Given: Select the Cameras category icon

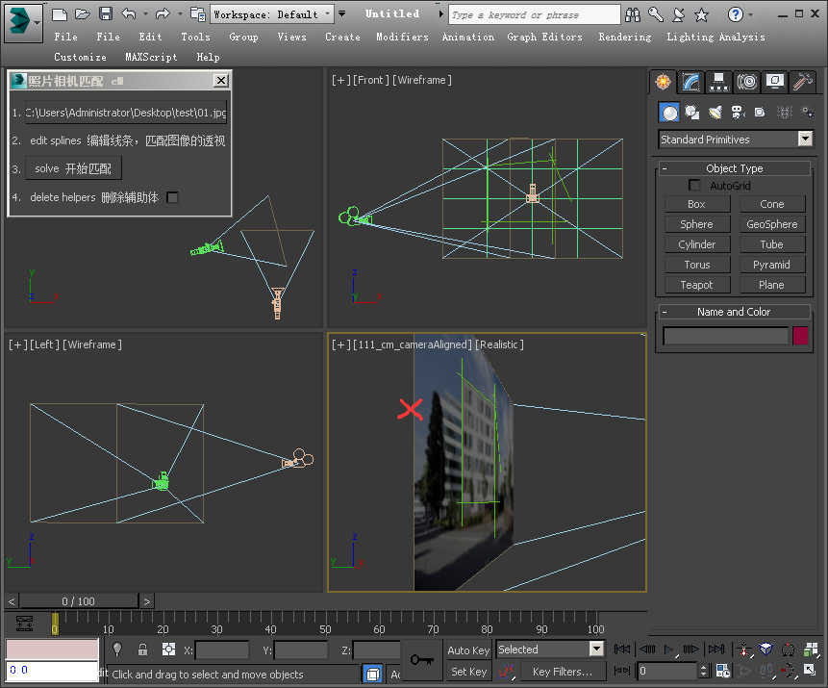Looking at the screenshot, I should [738, 113].
